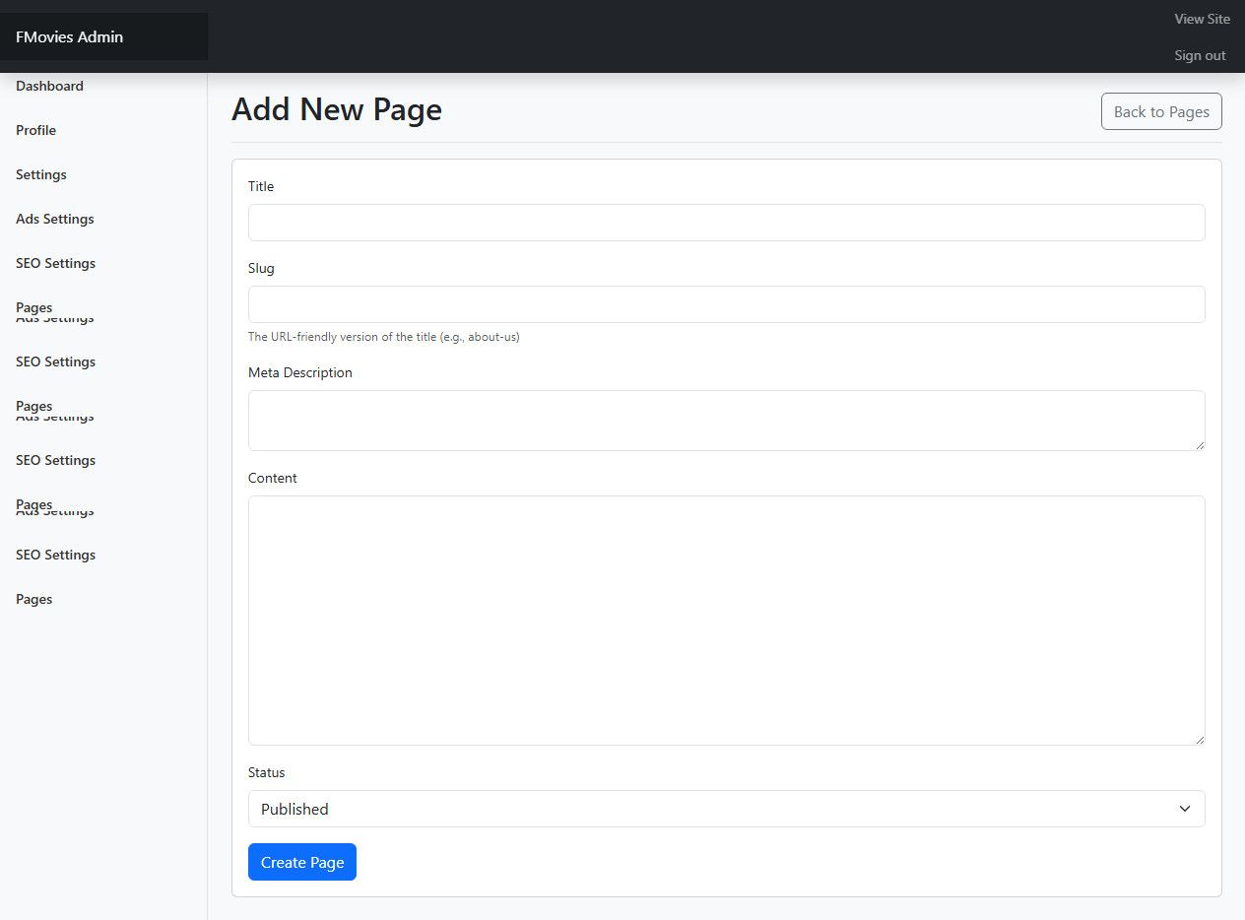This screenshot has height=920, width=1245.
Task: Click the Meta Description resize handle
Action: coord(1199,444)
